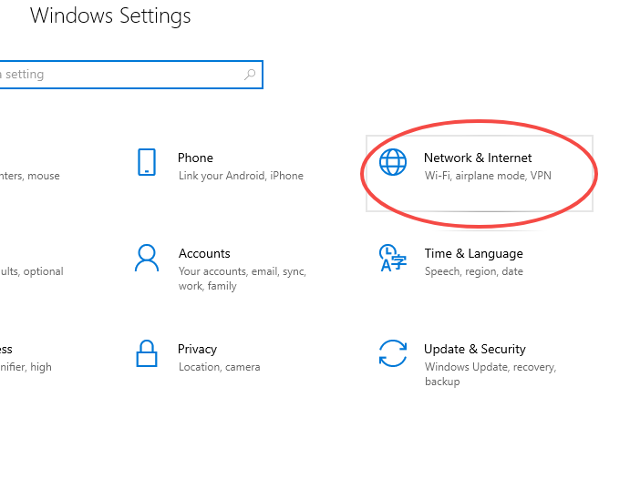The height and width of the screenshot is (489, 630).
Task: Open the Network & Internet globe icon
Action: (x=393, y=162)
